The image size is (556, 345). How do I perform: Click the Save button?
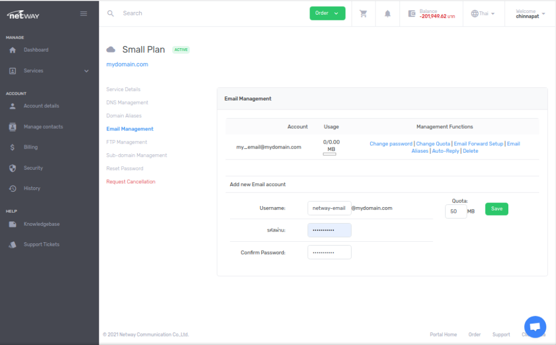point(496,209)
